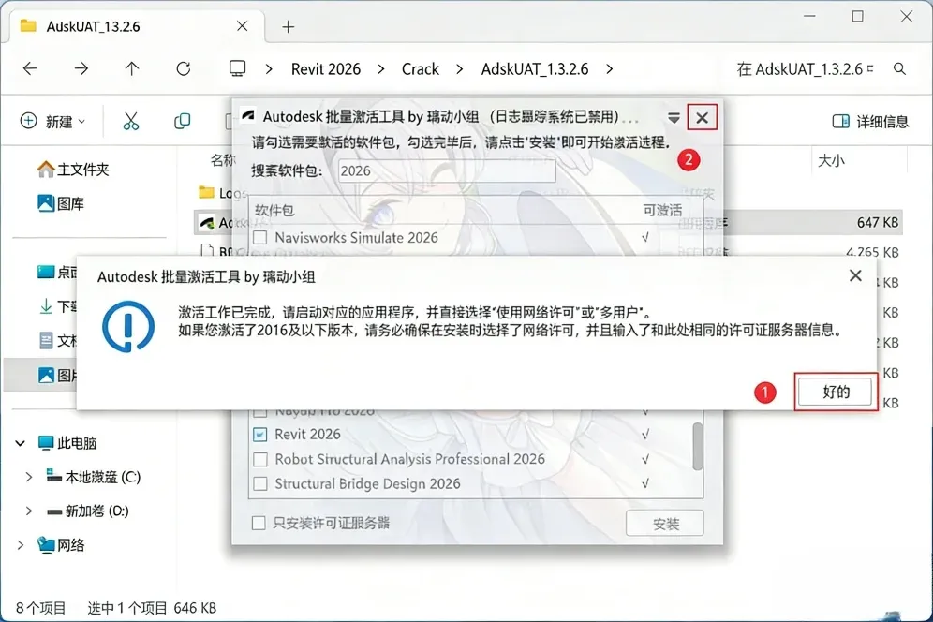Click the This PC monitor icon in address bar
The width and height of the screenshot is (933, 622).
(237, 68)
